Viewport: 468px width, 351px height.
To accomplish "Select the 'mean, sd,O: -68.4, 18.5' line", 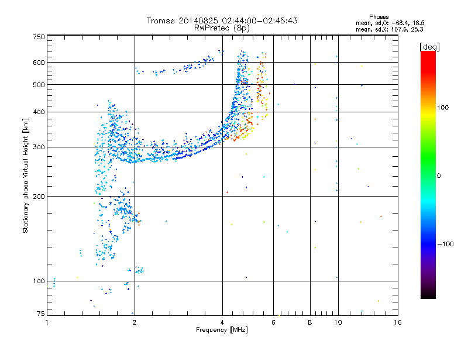I will (x=390, y=23).
